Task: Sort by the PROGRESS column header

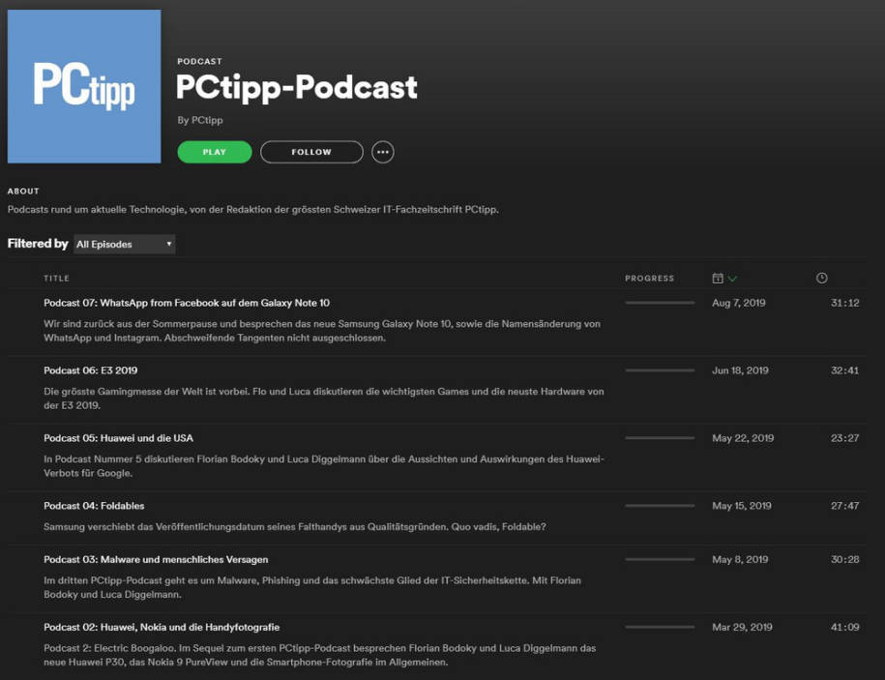Action: 649,279
